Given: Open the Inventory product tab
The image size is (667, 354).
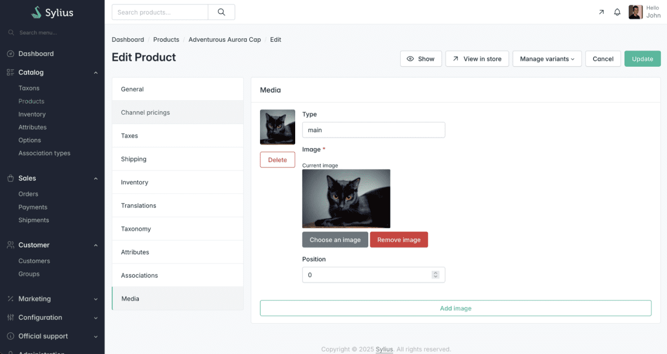Looking at the screenshot, I should point(178,182).
